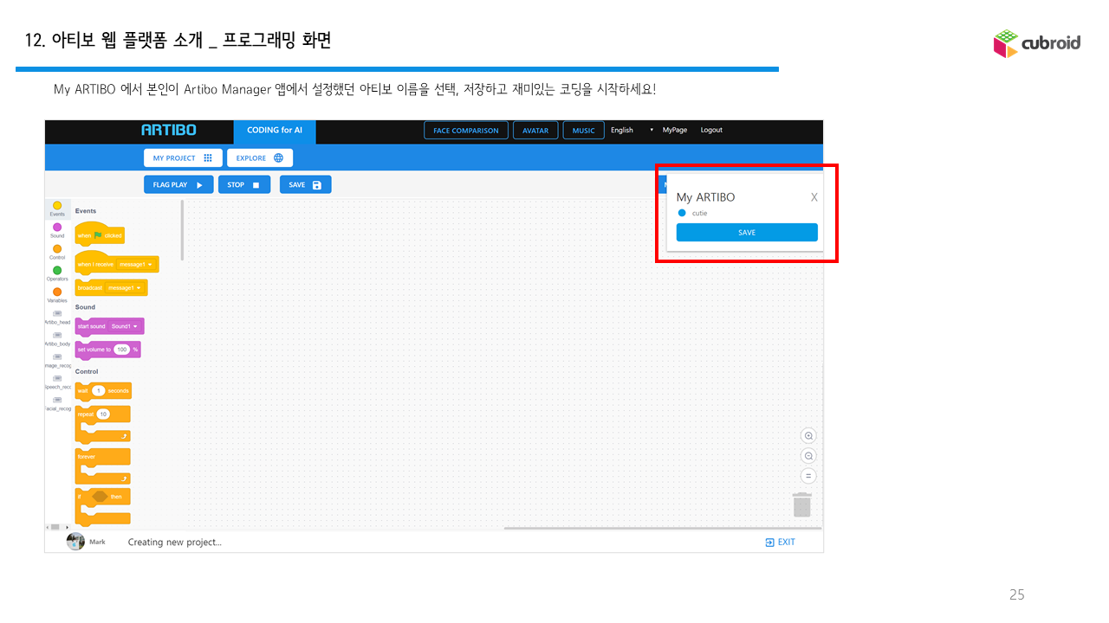Screen dimensions: 1109x623
Task: Click the Logout link
Action: point(711,130)
